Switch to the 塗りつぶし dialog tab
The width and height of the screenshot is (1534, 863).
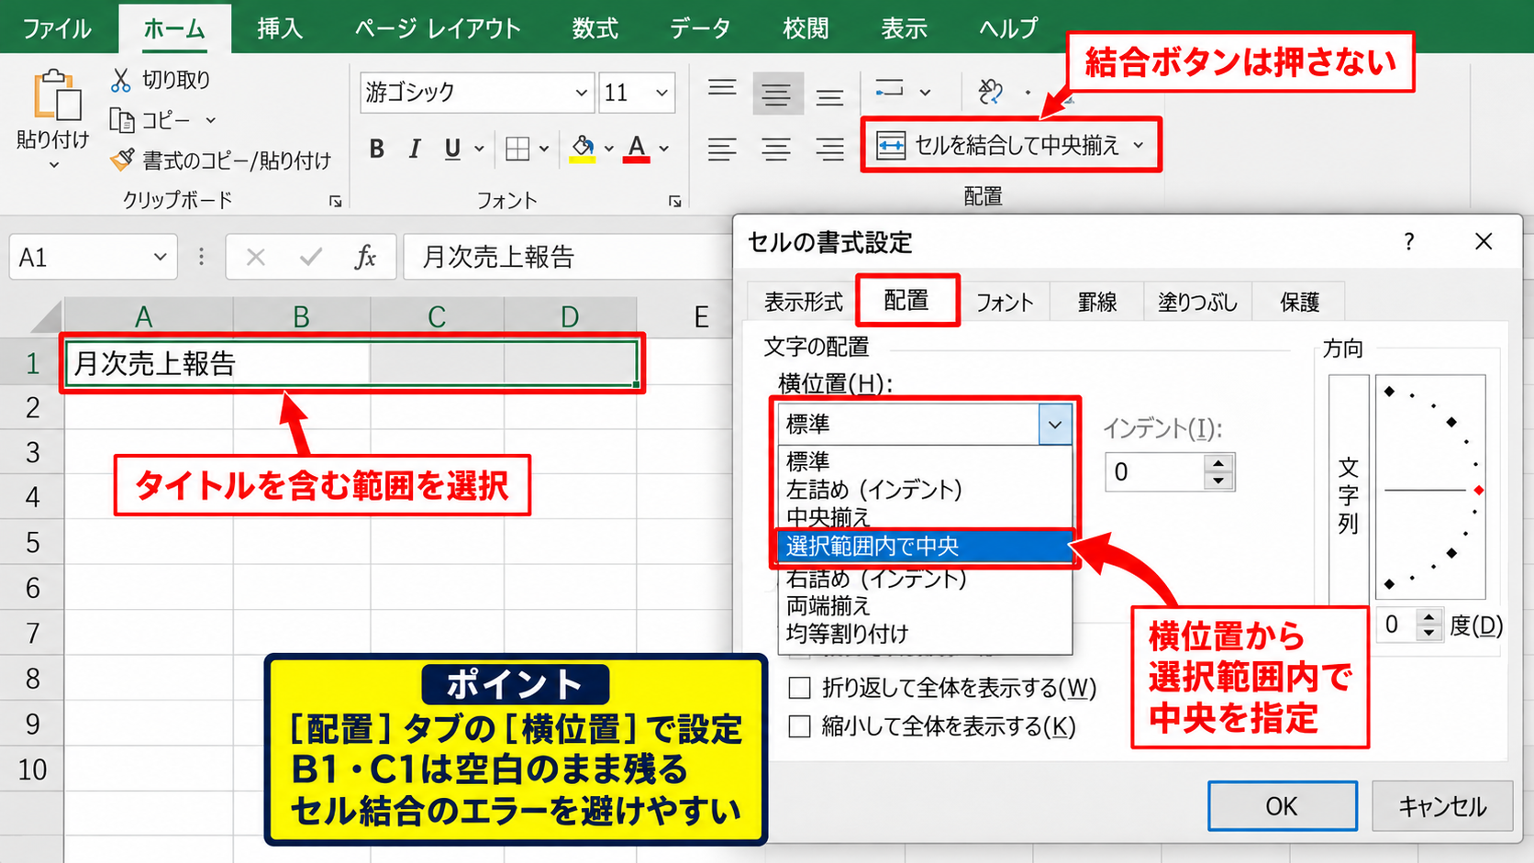tap(1197, 302)
